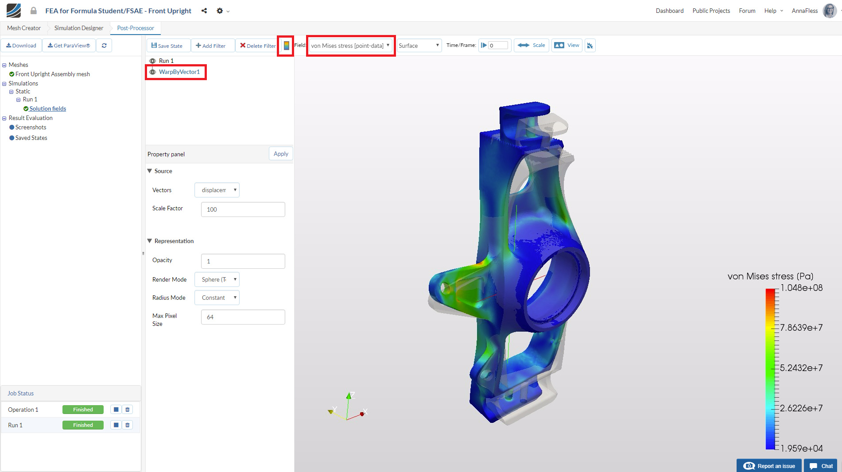Select the Screenshots tree item
842x472 pixels.
pyautogui.click(x=31, y=127)
